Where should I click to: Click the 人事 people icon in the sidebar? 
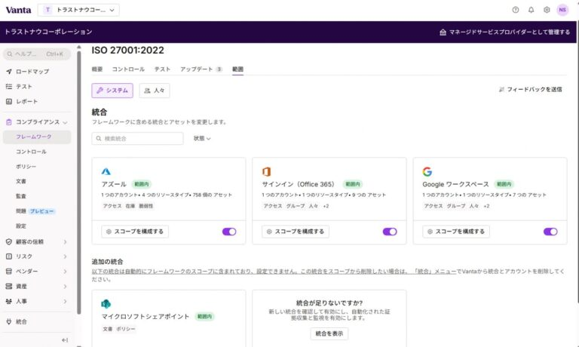point(9,301)
